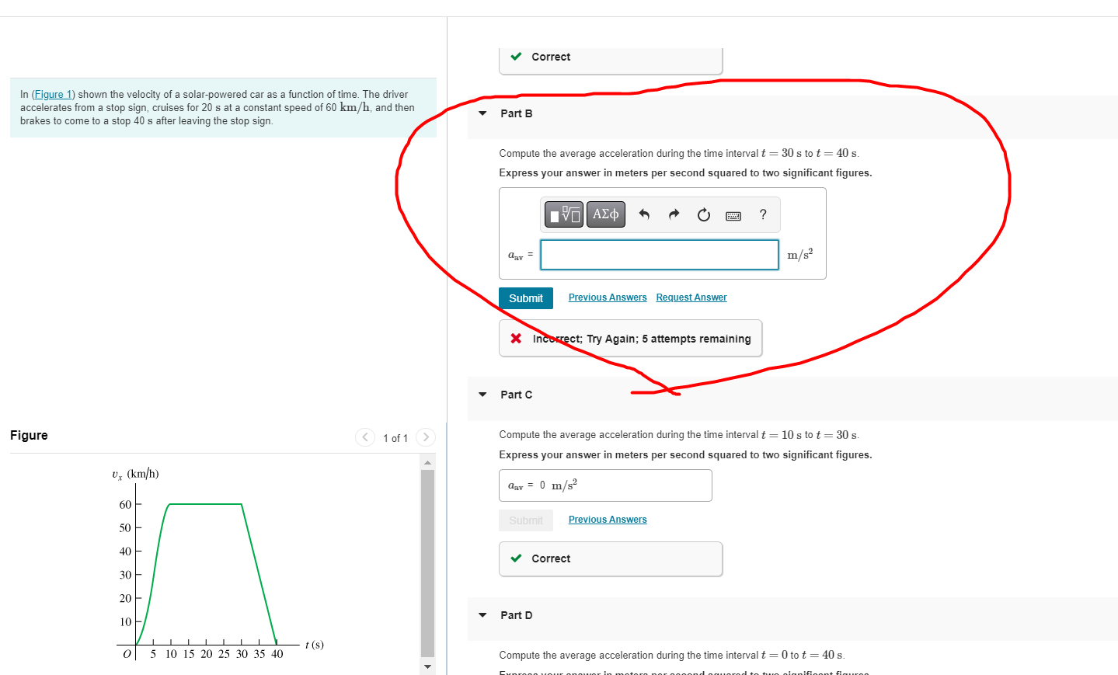Reset the answer with the circular reset icon

pos(703,214)
